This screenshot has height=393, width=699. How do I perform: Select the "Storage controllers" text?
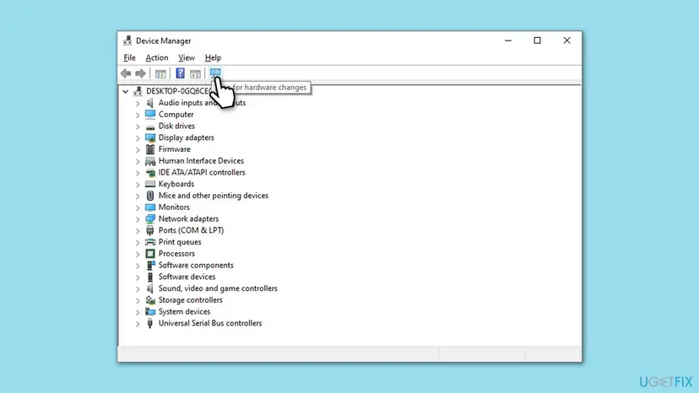tap(190, 300)
